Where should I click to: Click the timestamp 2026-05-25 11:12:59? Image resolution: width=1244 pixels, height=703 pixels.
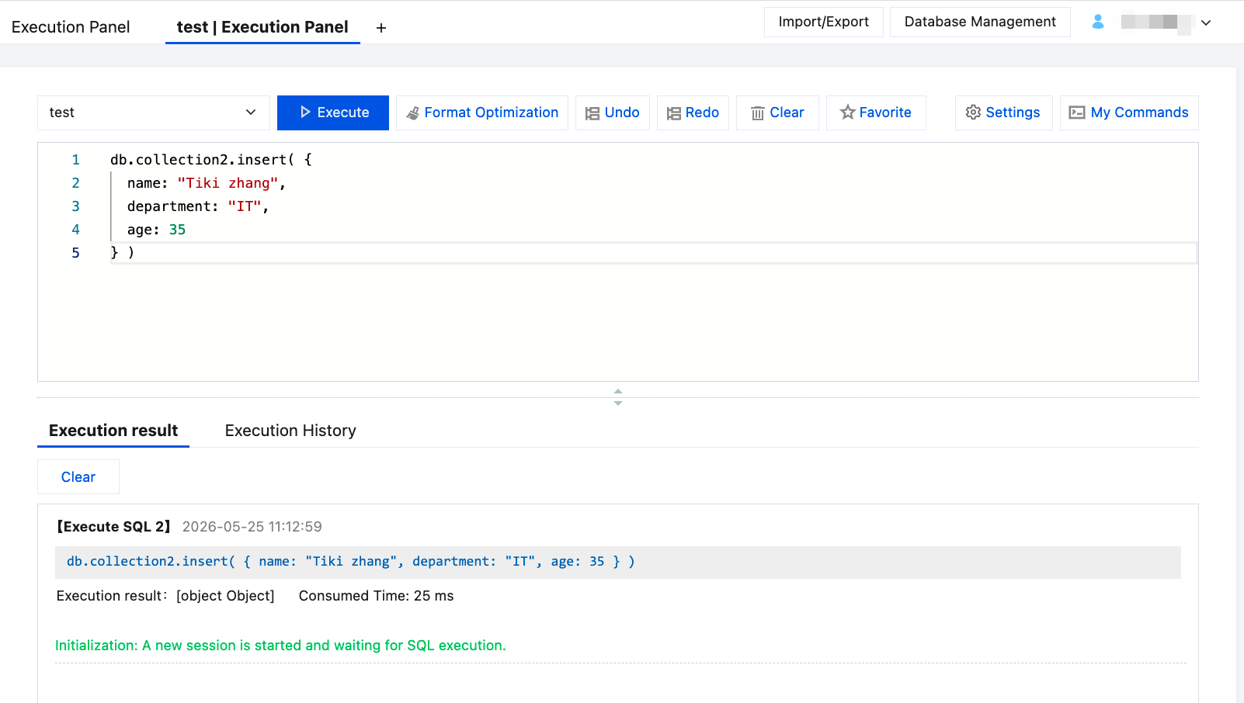point(252,527)
